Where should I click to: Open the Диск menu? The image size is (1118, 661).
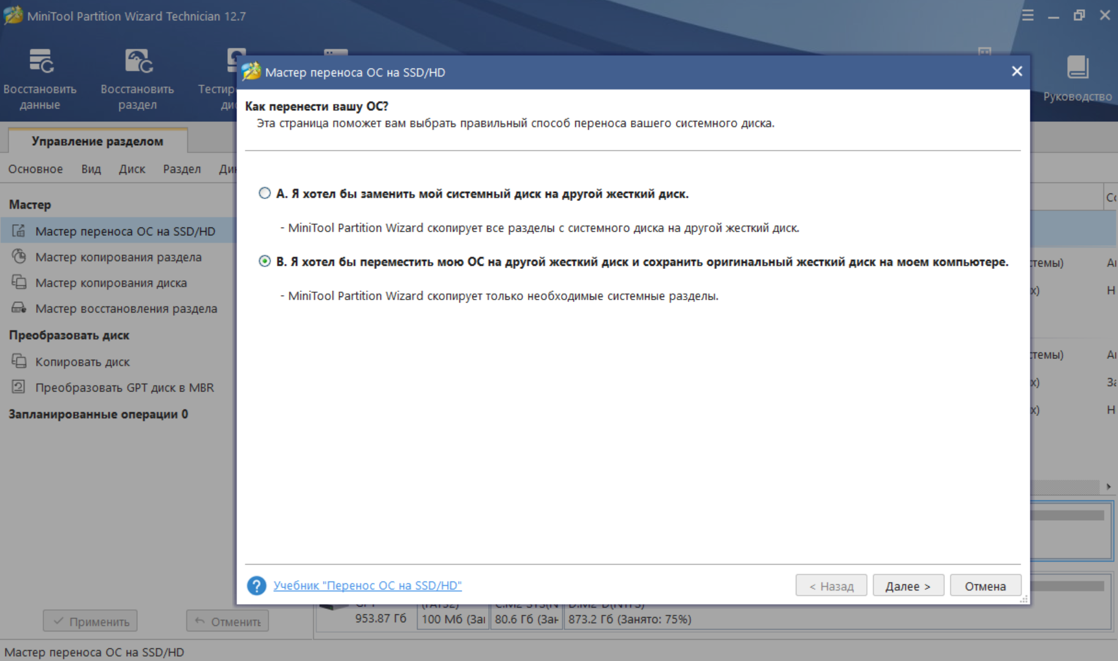tap(132, 169)
